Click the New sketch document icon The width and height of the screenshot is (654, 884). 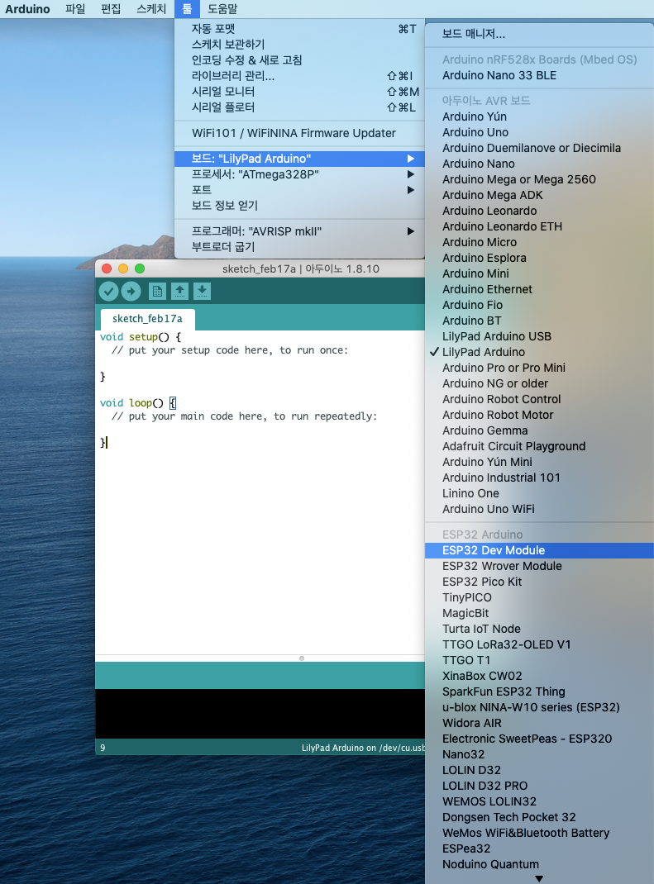tap(157, 292)
